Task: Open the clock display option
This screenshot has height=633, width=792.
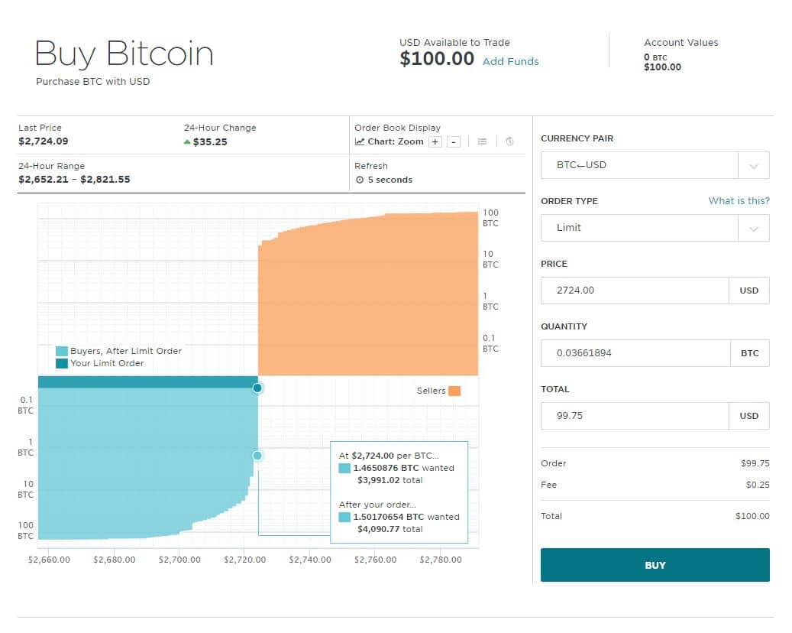Action: click(509, 141)
